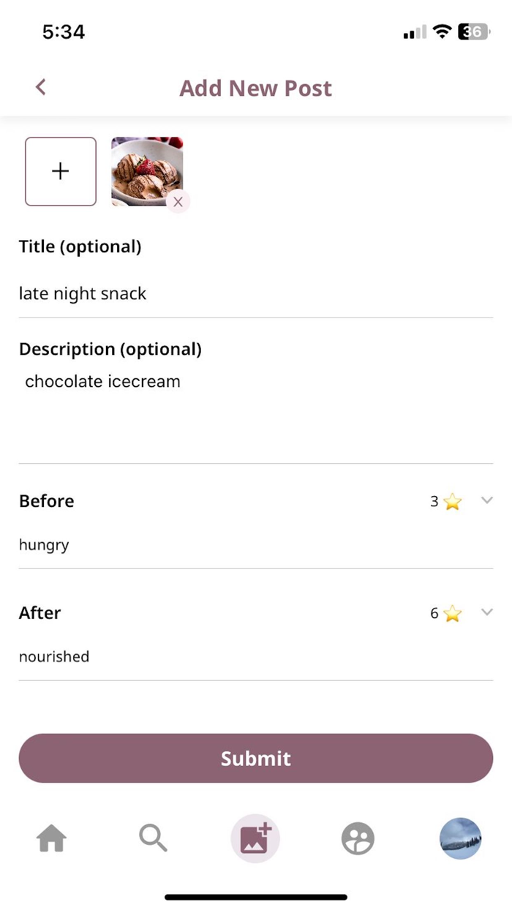Image resolution: width=512 pixels, height=910 pixels.
Task: Open the Search tab
Action: [x=153, y=838]
